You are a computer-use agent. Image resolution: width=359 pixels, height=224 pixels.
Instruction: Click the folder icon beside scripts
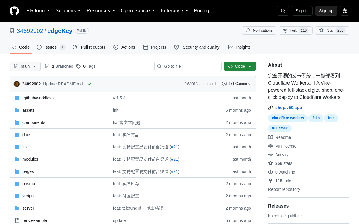pos(17,196)
